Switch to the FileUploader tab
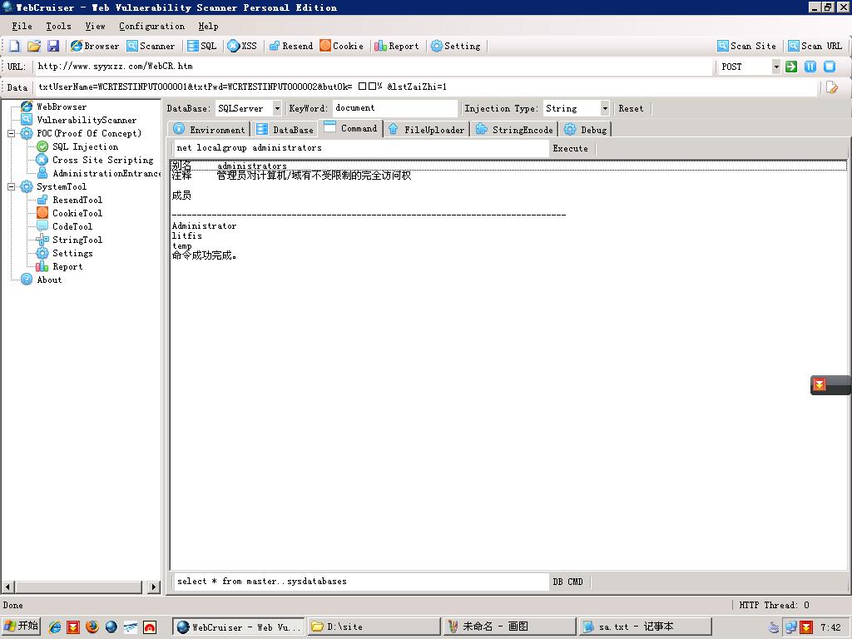The width and height of the screenshot is (852, 639). 427,129
